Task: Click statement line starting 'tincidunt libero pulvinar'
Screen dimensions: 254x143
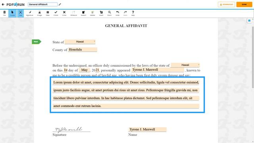Action: [x=126, y=98]
